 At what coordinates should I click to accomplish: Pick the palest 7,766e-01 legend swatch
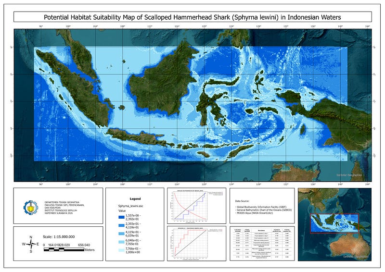[x=122, y=250]
